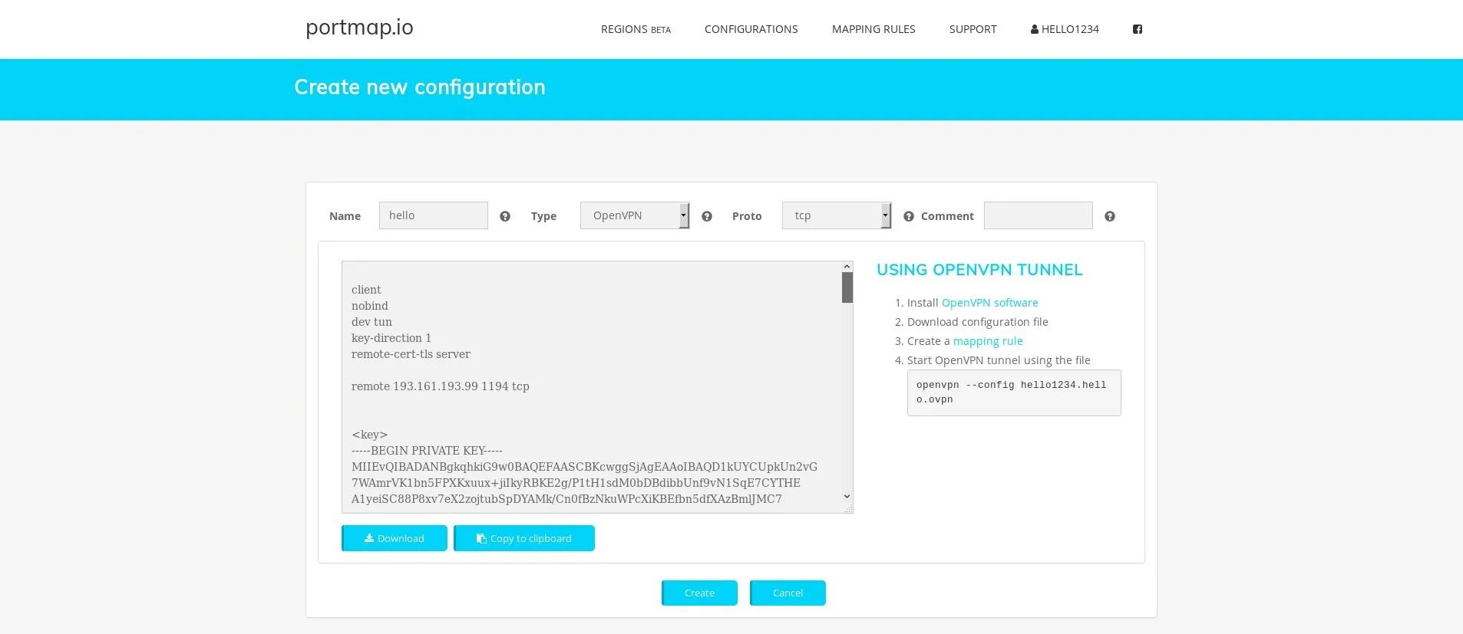Open Mapping Rules in the navigation

click(x=874, y=29)
